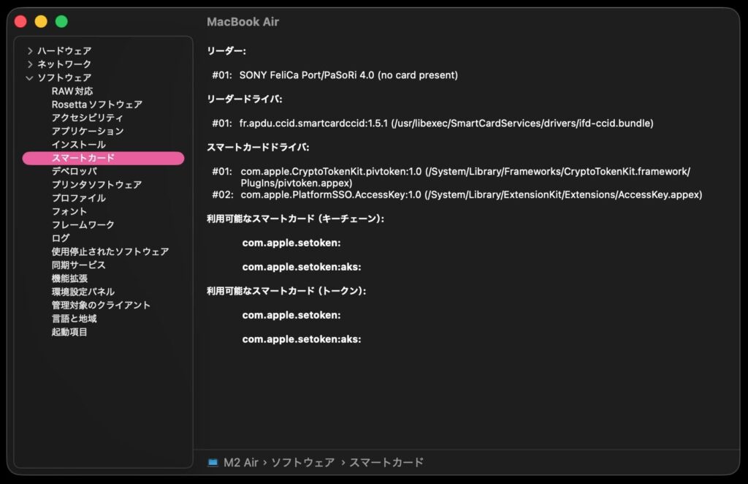Click the laptop icon in path bar
748x484 pixels.
[213, 462]
